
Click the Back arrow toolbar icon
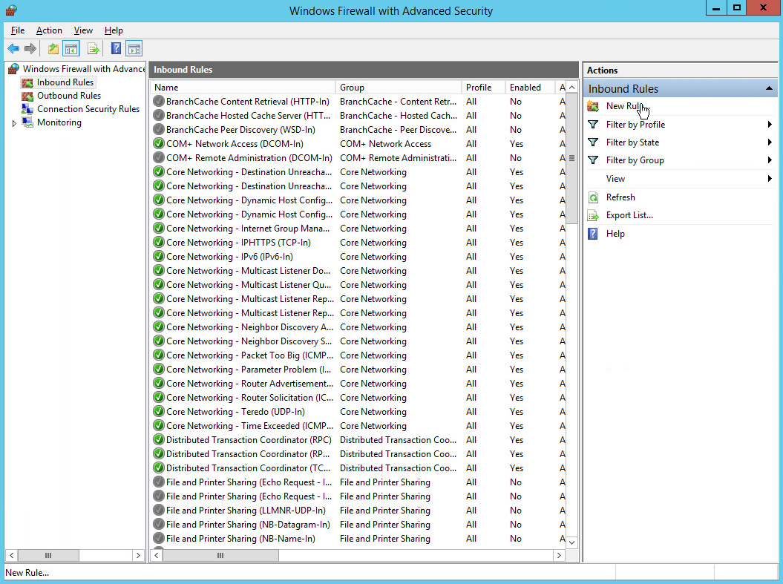coord(13,49)
